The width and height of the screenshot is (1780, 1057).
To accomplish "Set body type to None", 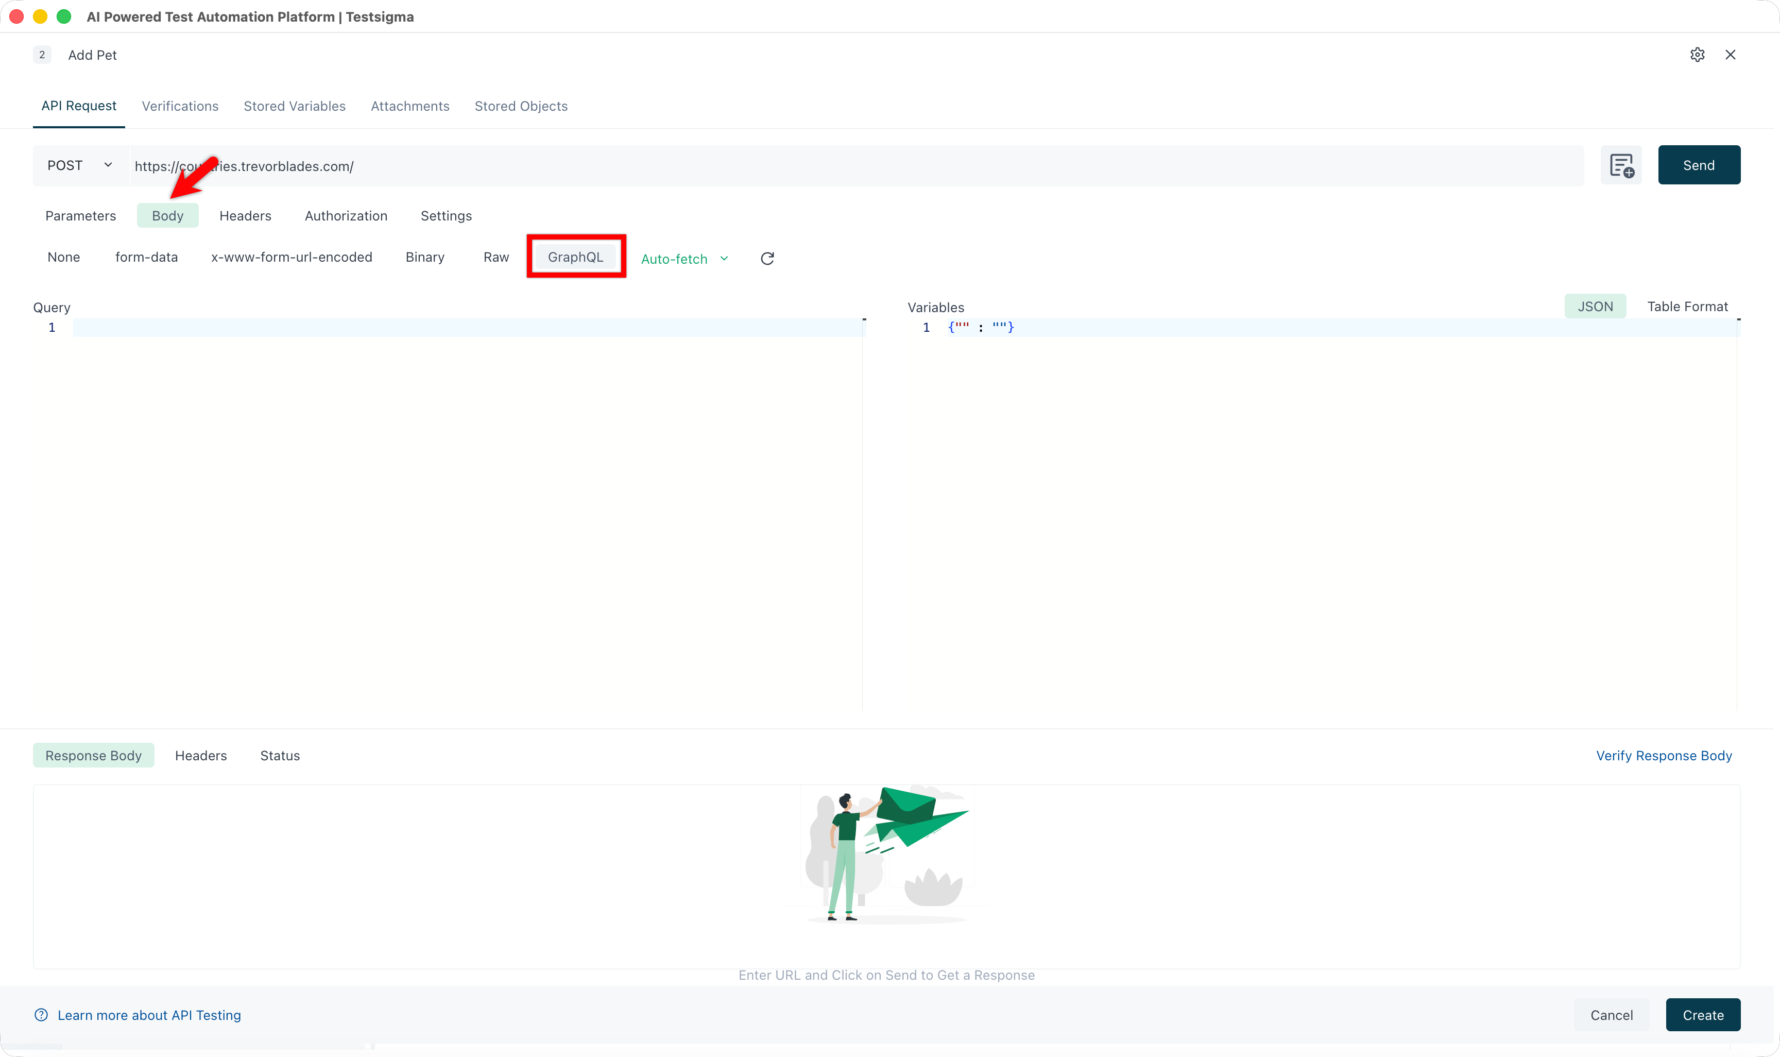I will pos(63,257).
